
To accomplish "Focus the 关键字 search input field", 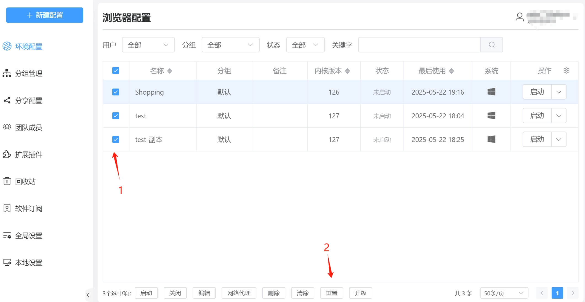I will coord(419,45).
